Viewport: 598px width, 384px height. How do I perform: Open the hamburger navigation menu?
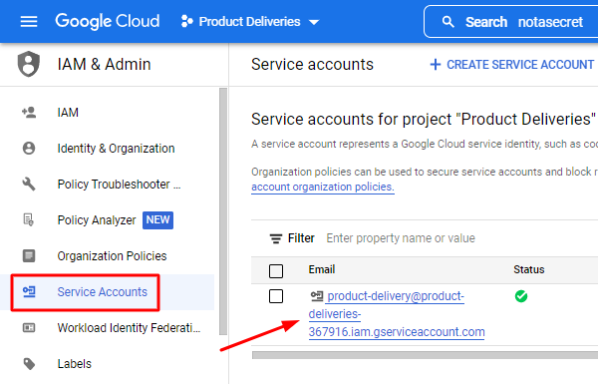point(29,21)
